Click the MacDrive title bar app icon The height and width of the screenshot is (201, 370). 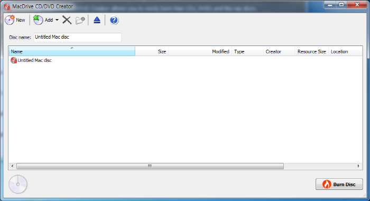click(7, 6)
